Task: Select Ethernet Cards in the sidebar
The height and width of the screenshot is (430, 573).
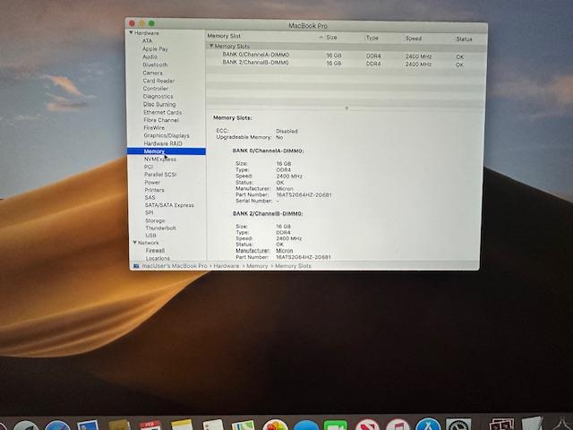Action: (x=163, y=112)
